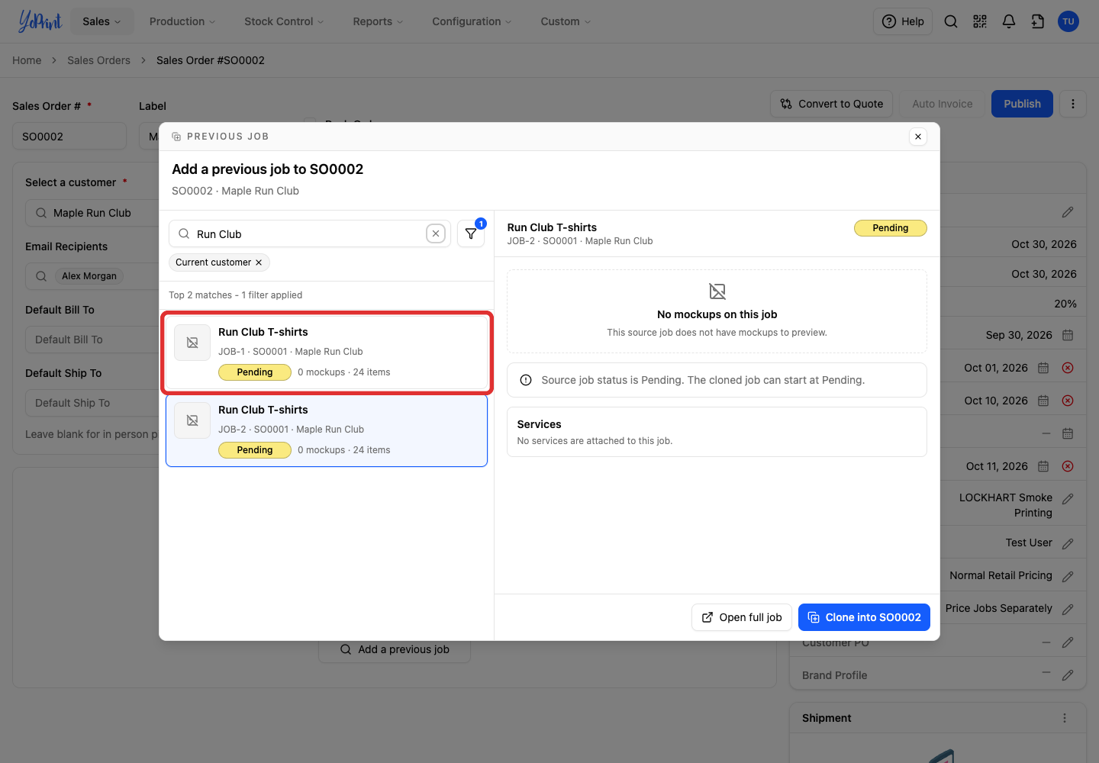The height and width of the screenshot is (763, 1099).
Task: Edit the Normal Retail Pricing setting
Action: pos(1068,576)
